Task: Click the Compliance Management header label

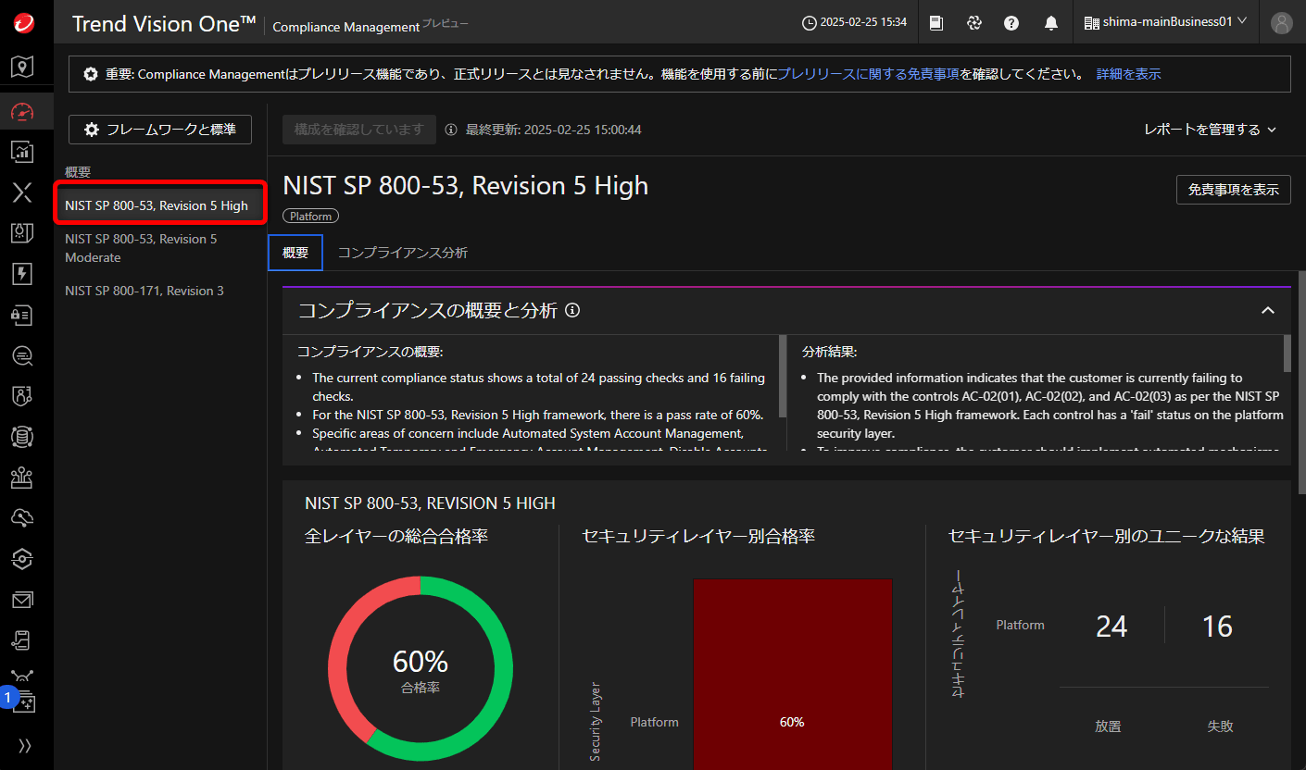Action: (346, 27)
